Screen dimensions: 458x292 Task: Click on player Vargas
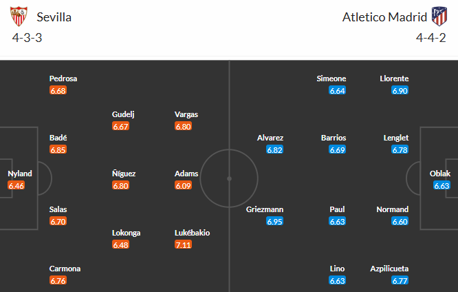(x=187, y=114)
